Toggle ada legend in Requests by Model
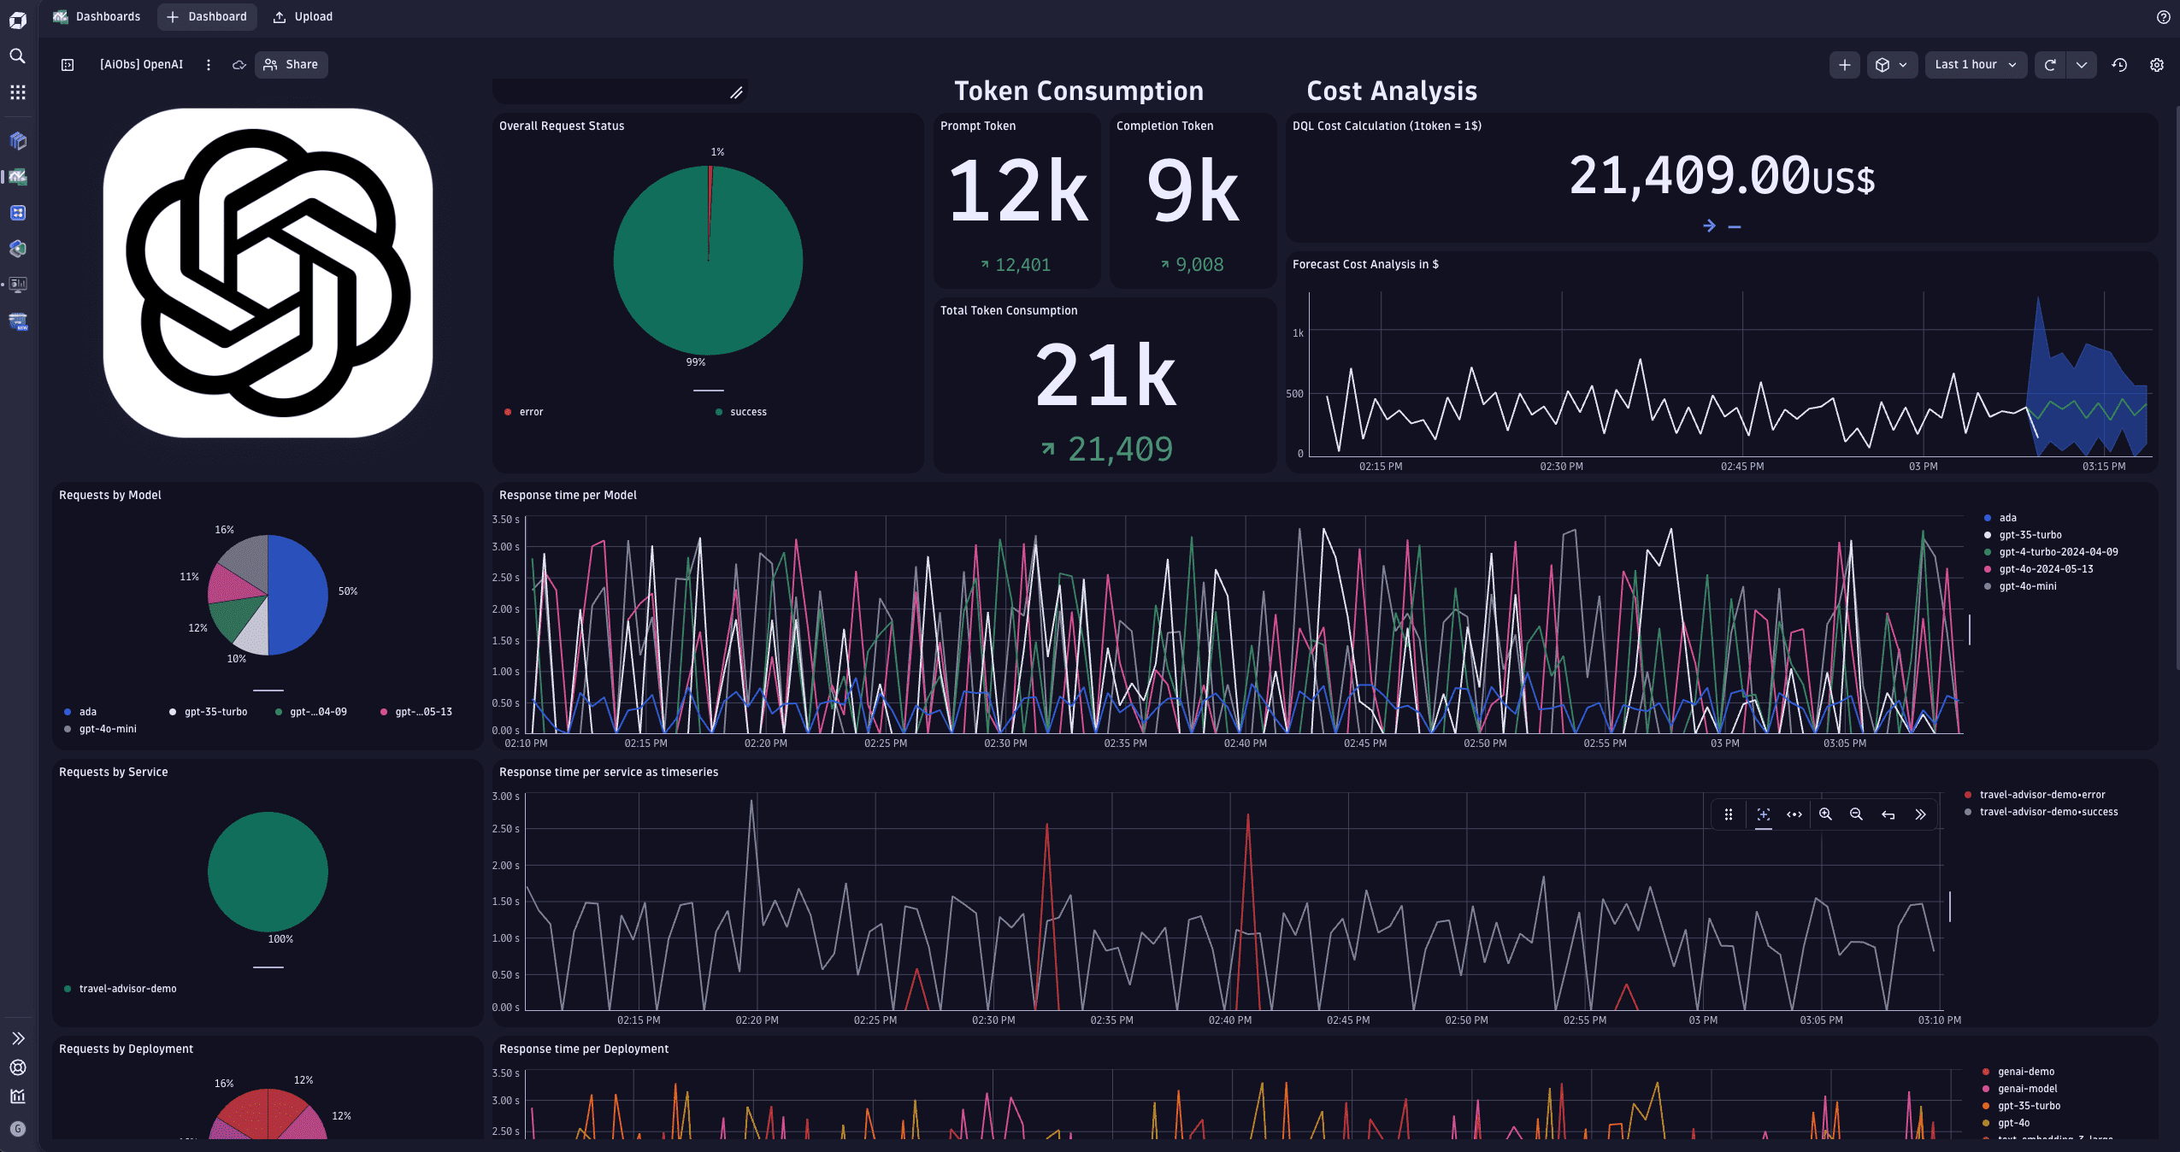Viewport: 2180px width, 1152px height. click(80, 712)
